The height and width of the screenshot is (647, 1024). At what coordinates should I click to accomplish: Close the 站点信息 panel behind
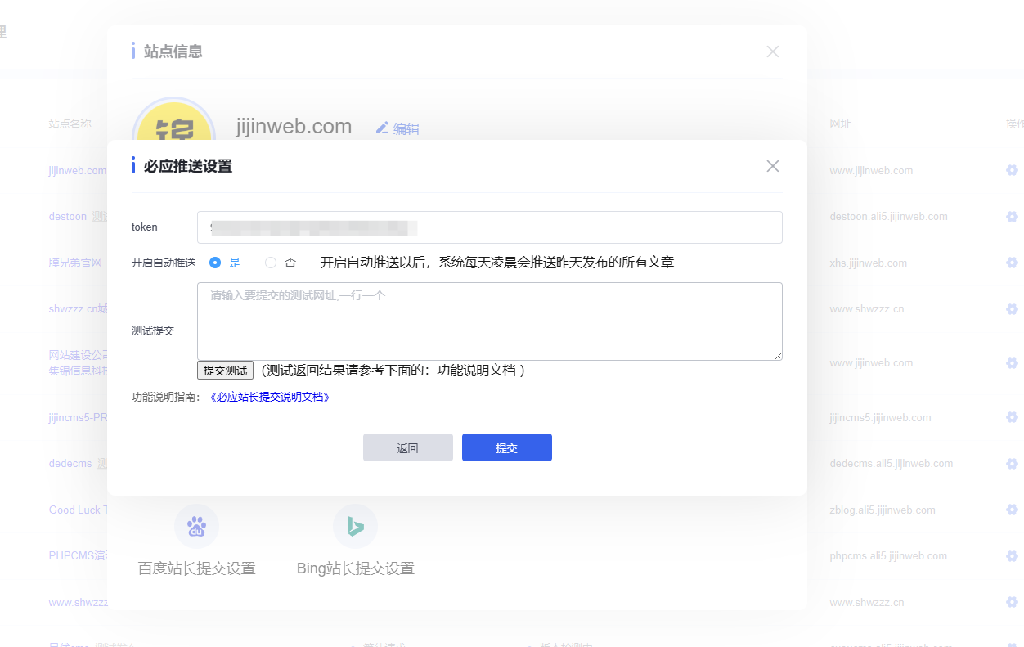tap(773, 52)
